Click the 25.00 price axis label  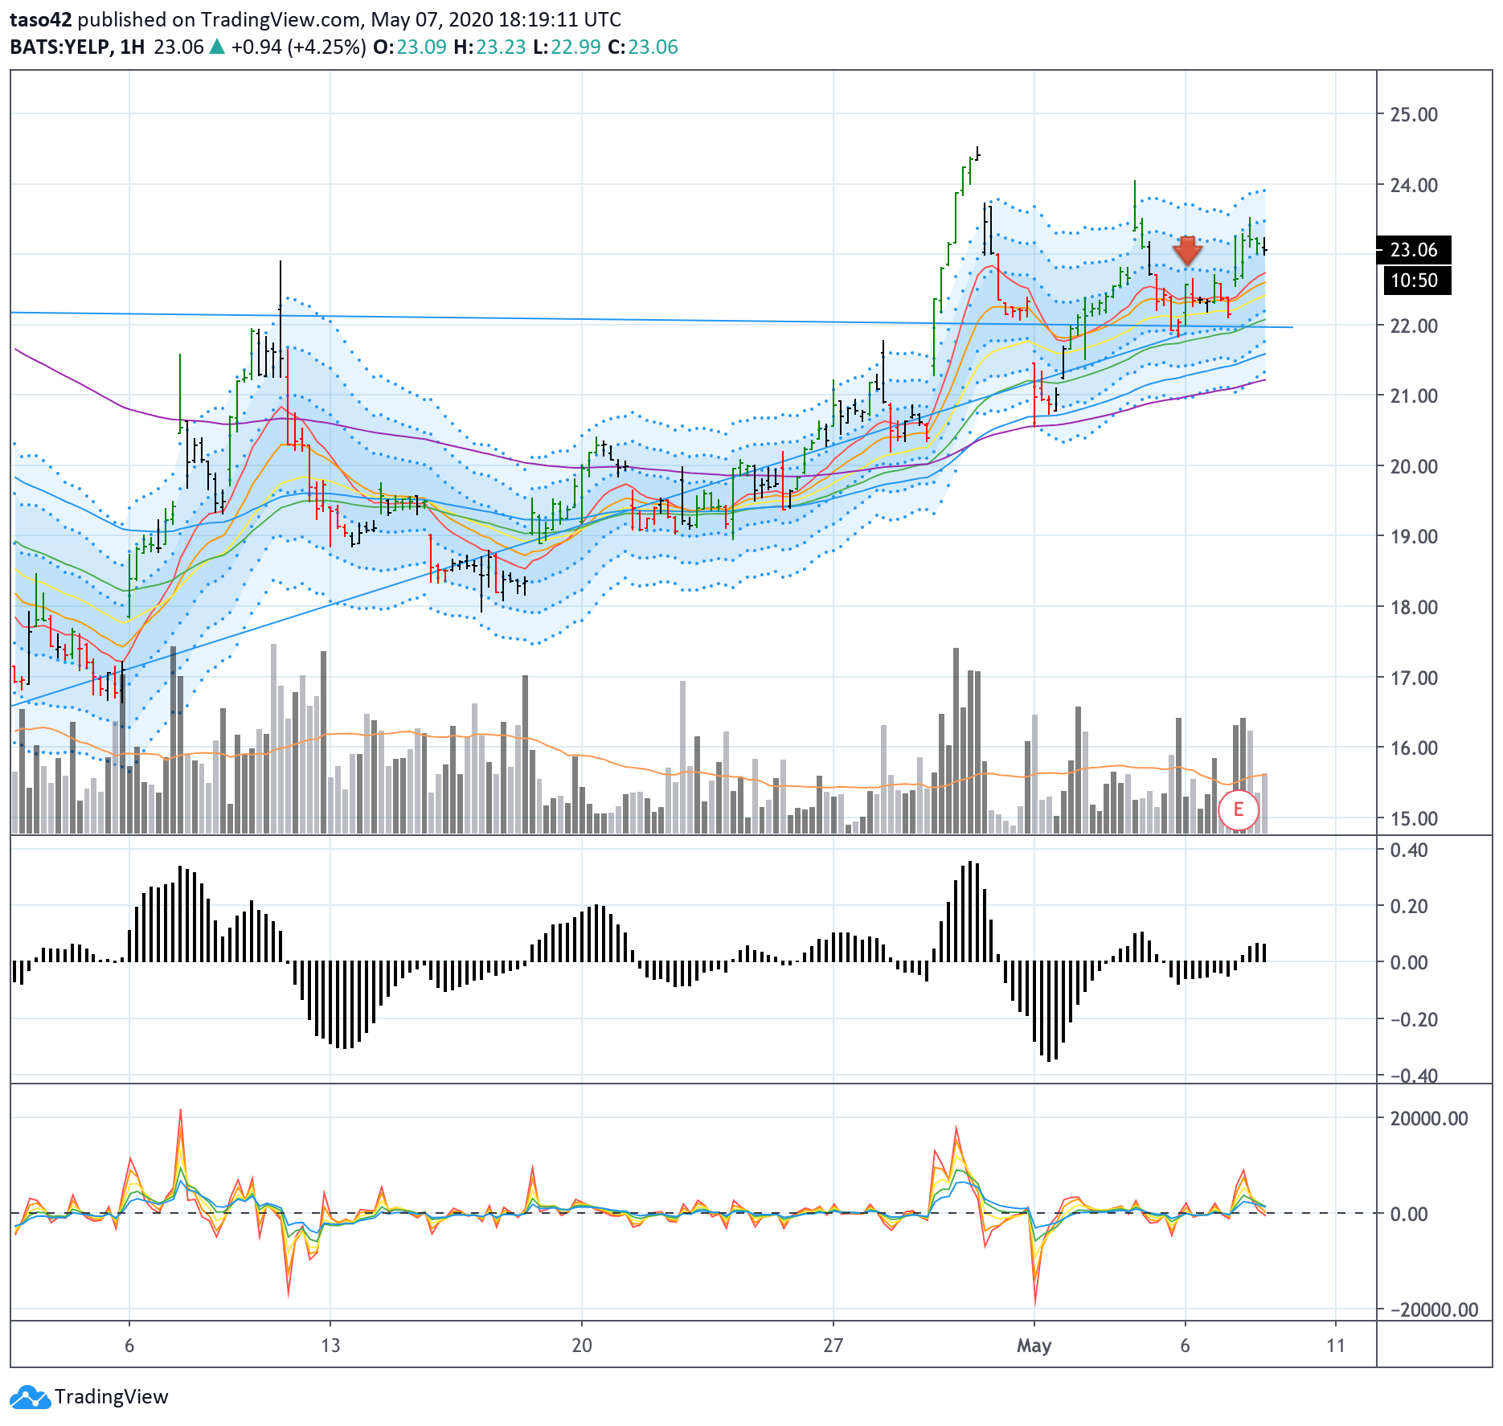tap(1414, 114)
